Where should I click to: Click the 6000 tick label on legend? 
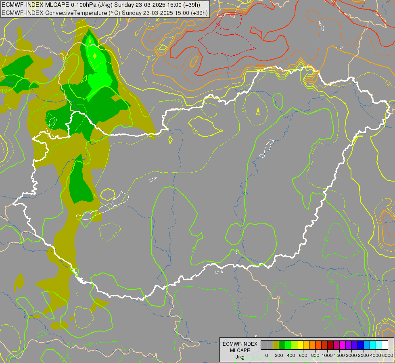pos(388,355)
